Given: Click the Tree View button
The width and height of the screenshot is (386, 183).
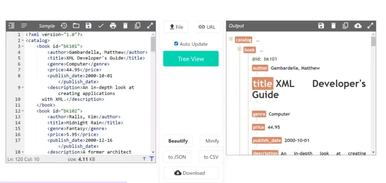Looking at the screenshot, I should coord(191,58).
